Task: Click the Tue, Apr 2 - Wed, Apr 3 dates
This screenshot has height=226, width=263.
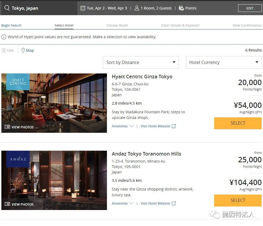Action: tap(107, 8)
